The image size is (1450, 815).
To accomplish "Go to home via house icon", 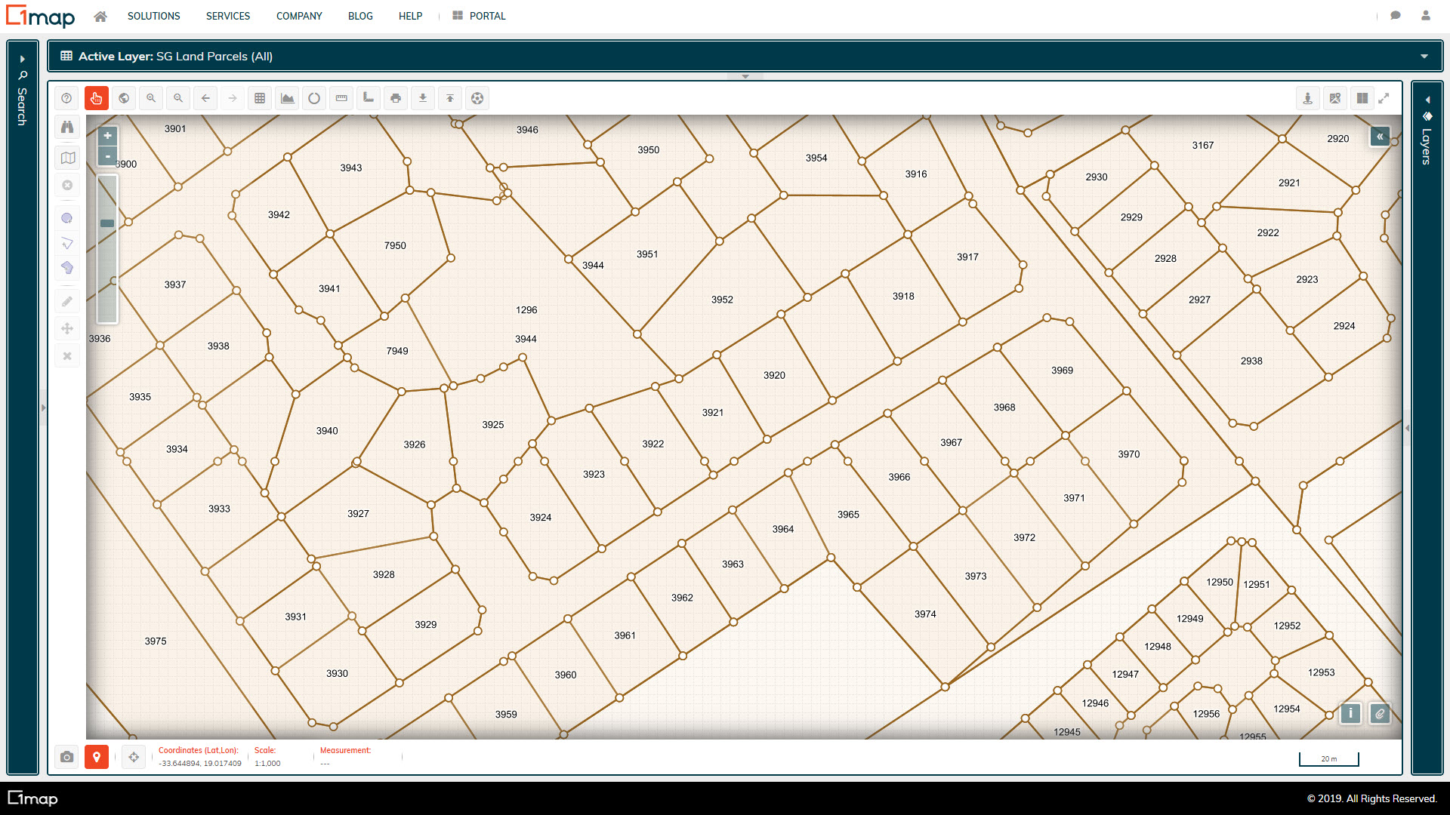I will tap(100, 16).
